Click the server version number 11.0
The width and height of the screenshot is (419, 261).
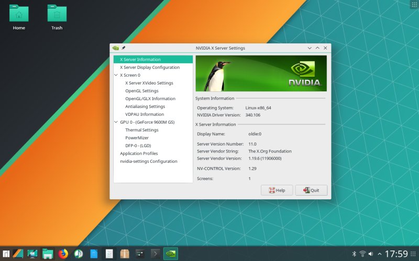coord(252,144)
